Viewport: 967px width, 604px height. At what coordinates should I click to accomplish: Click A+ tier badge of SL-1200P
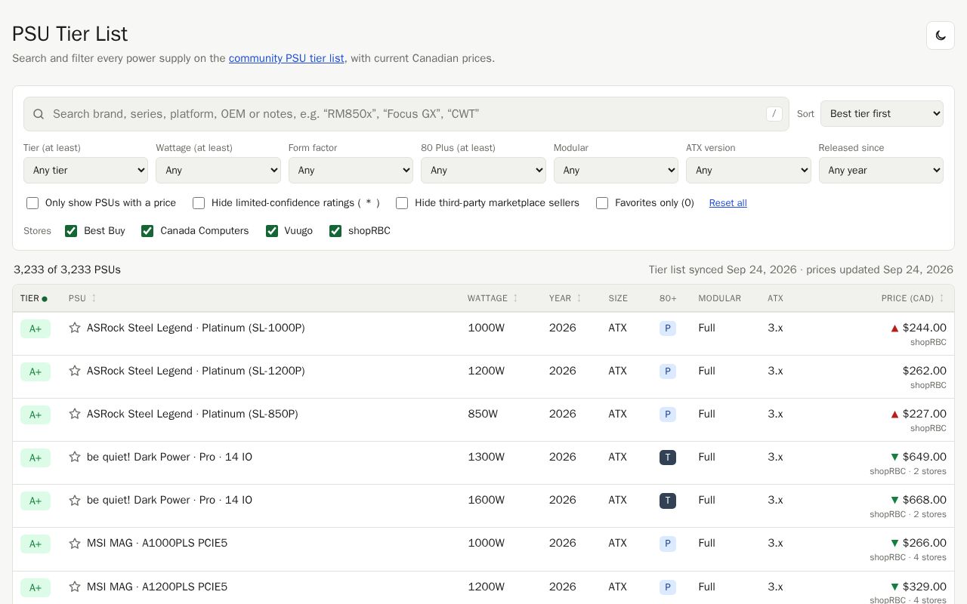point(36,371)
